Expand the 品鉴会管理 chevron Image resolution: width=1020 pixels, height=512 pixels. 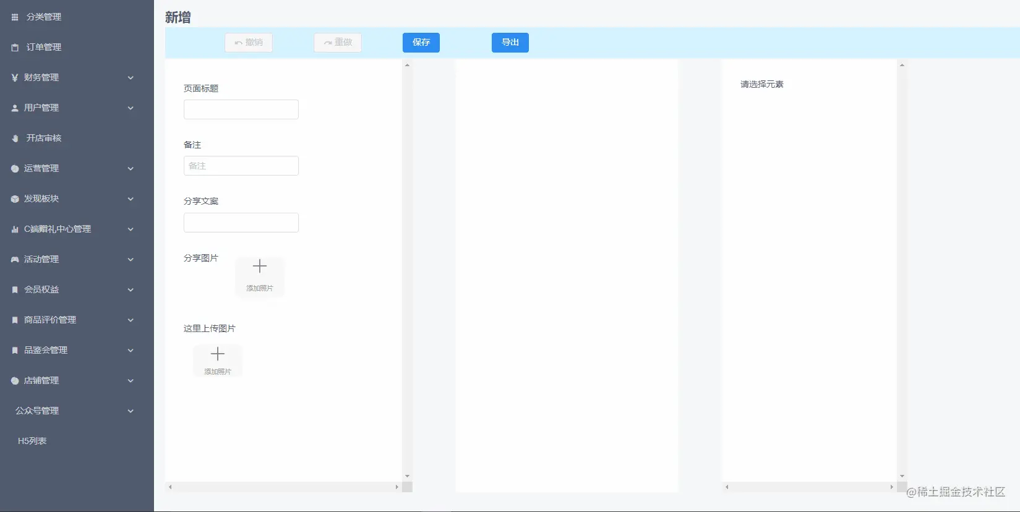[131, 351]
